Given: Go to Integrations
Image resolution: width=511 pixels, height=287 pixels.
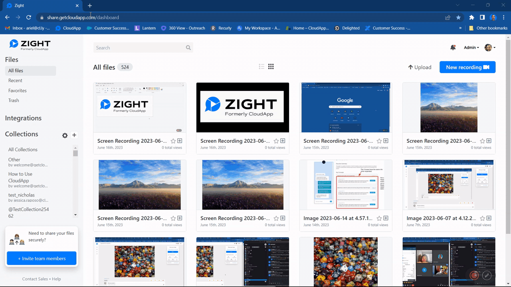Looking at the screenshot, I should pyautogui.click(x=23, y=118).
